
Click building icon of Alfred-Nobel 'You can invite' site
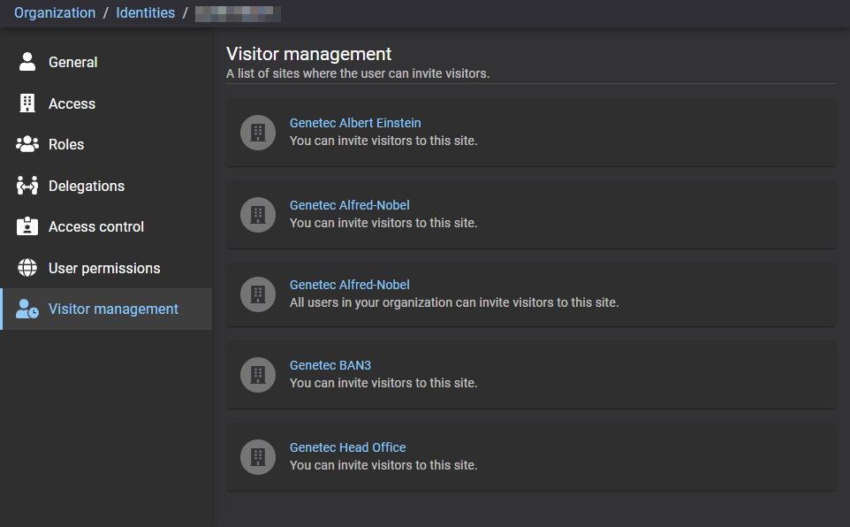pyautogui.click(x=258, y=214)
